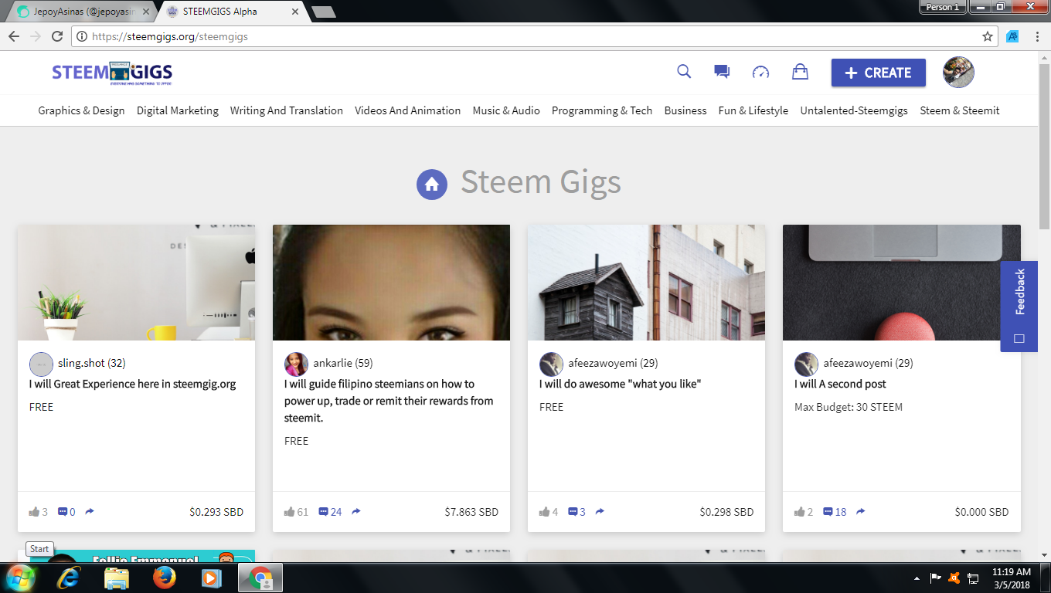Viewport: 1051px width, 593px height.
Task: Open the face photo thumbnail of ankarlie gig
Action: [391, 283]
